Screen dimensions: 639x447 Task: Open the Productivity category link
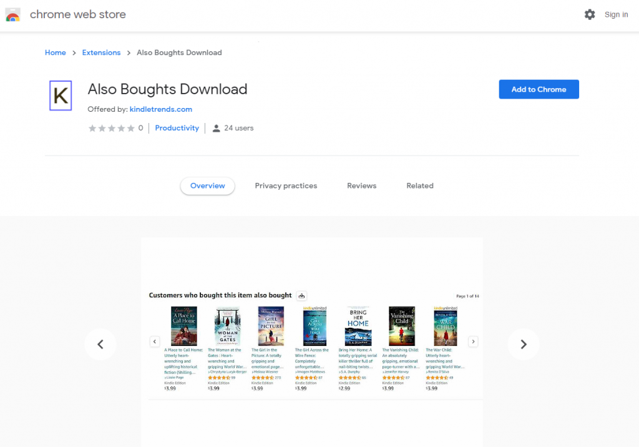coord(177,128)
